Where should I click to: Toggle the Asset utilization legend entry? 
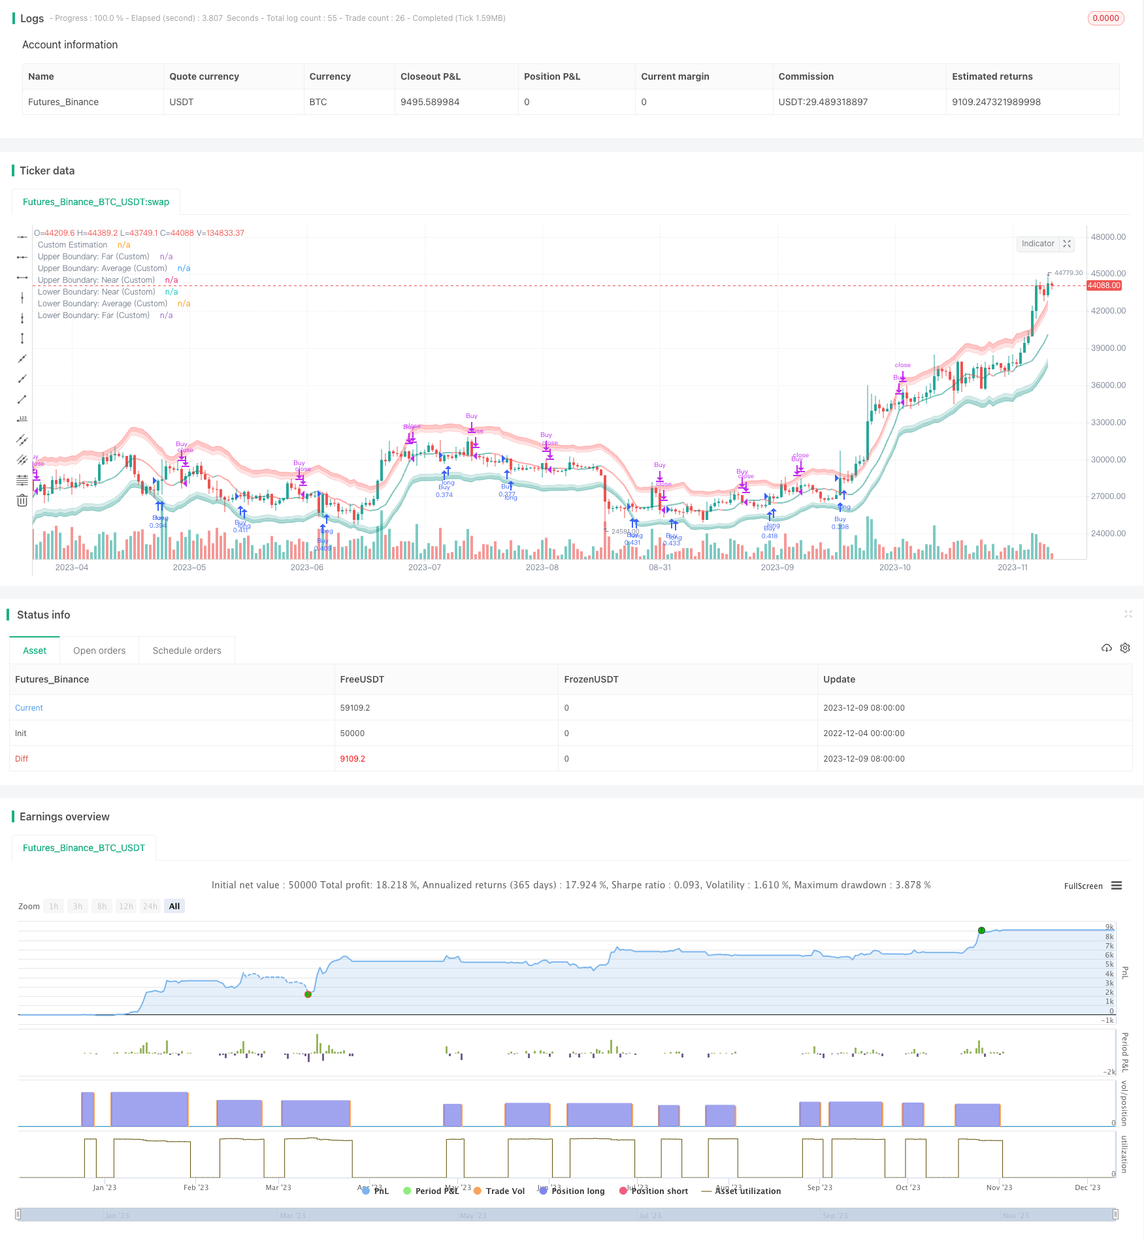pos(741,1191)
